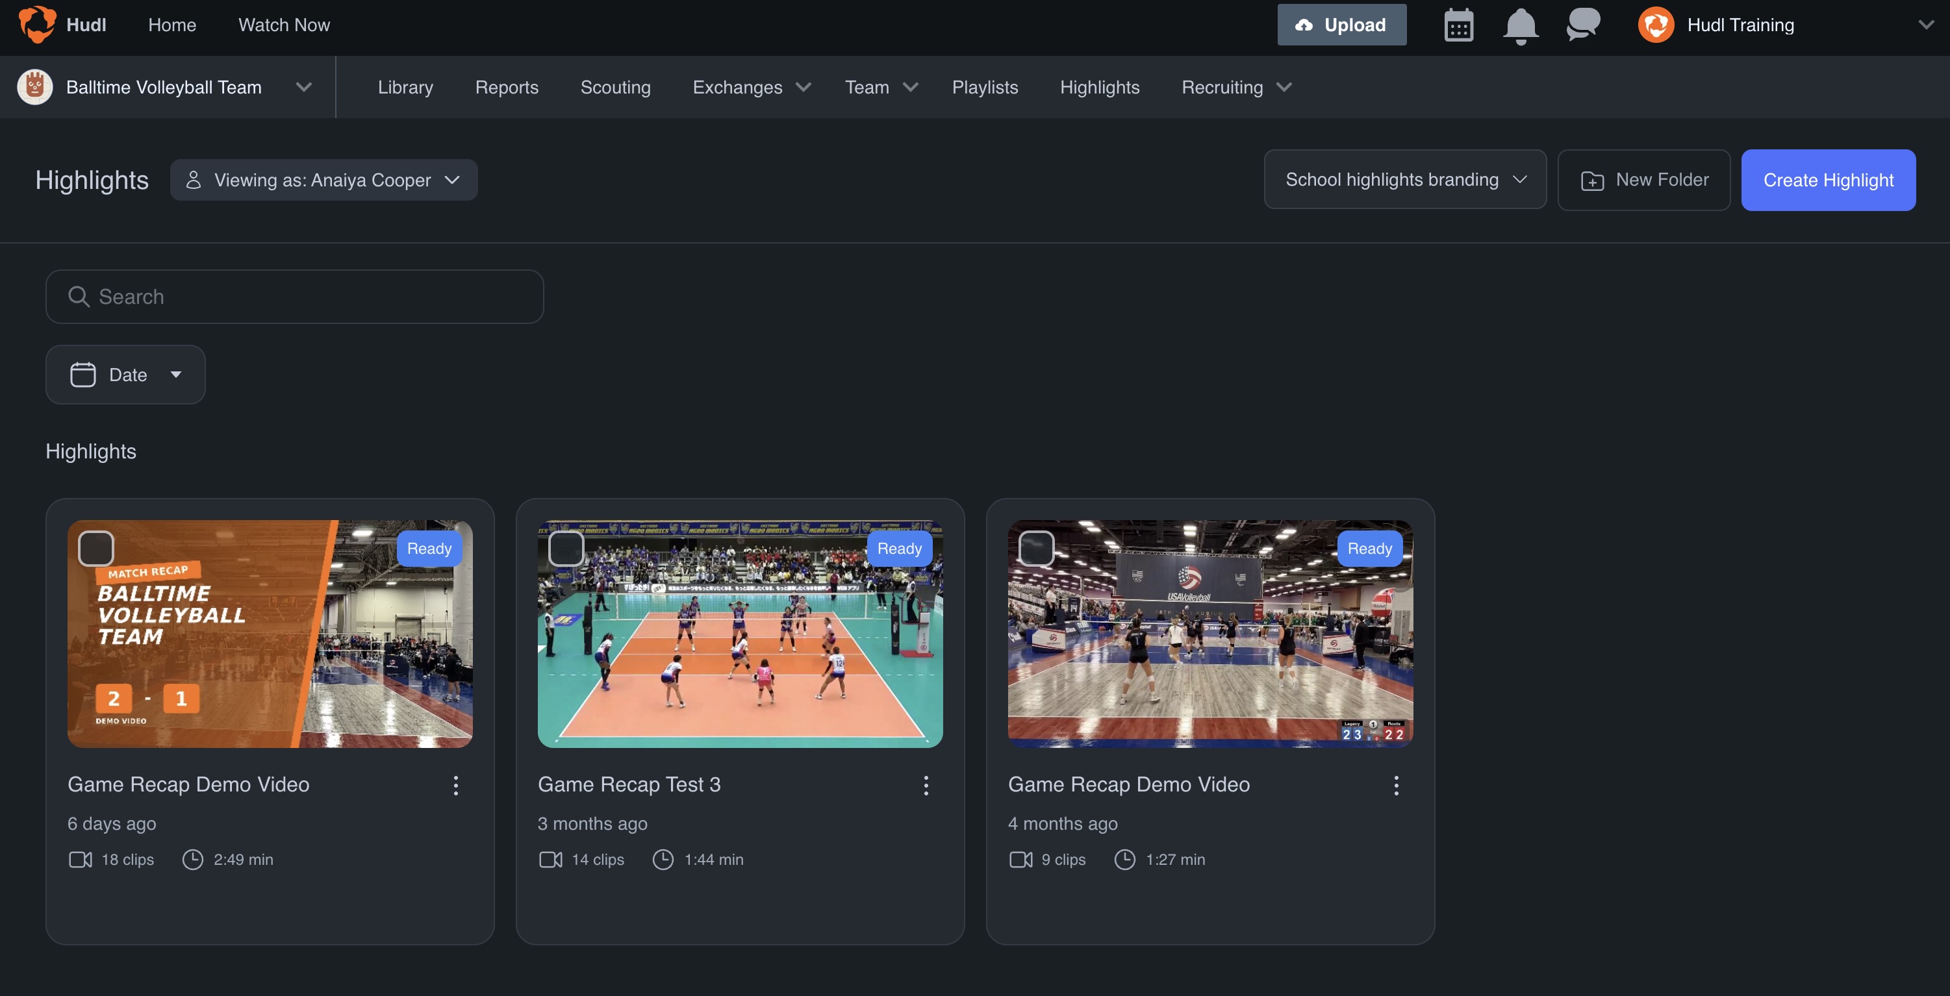Open the Scouting tab
The height and width of the screenshot is (996, 1950).
click(x=615, y=87)
